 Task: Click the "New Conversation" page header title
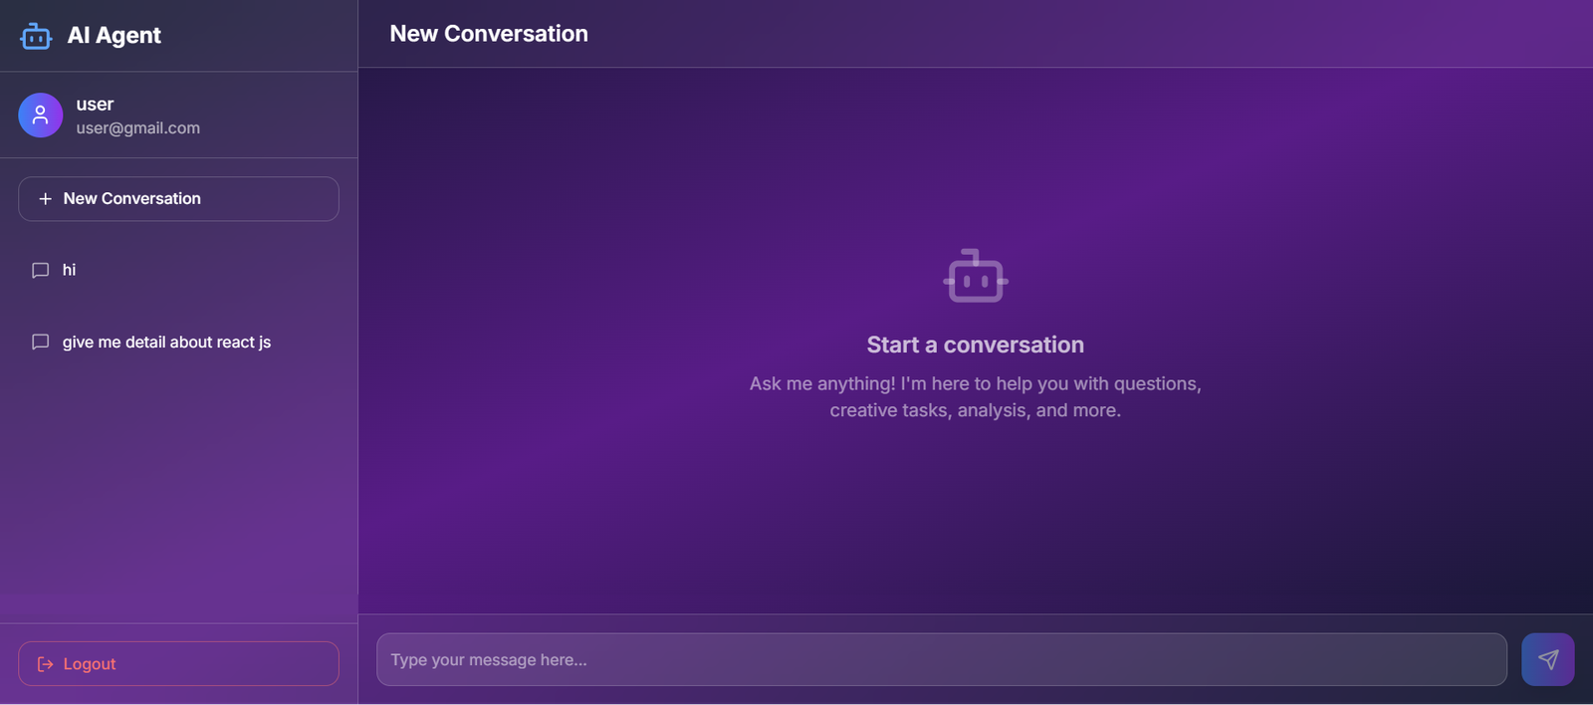coord(489,34)
